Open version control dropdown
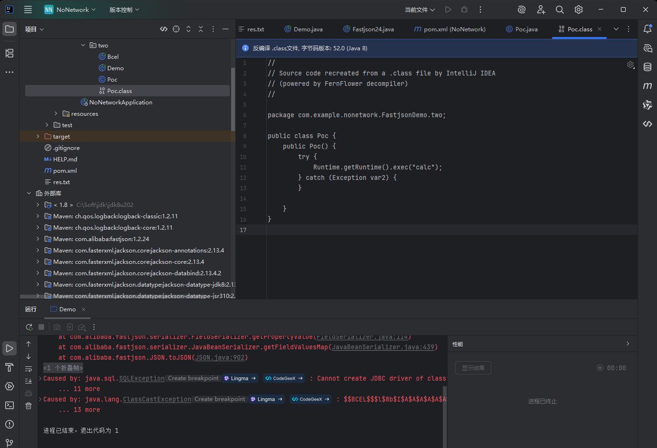This screenshot has height=448, width=657. tap(124, 9)
